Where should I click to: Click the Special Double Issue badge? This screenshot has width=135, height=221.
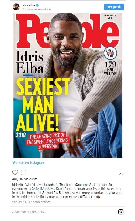tap(110, 53)
